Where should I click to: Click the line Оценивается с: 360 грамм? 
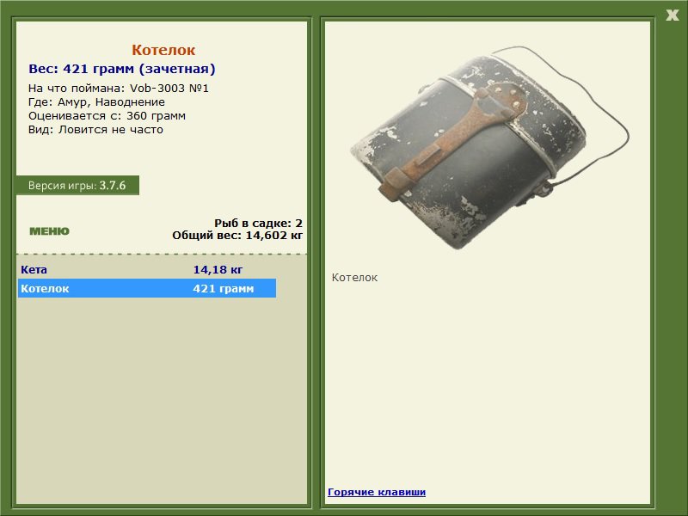pyautogui.click(x=107, y=116)
